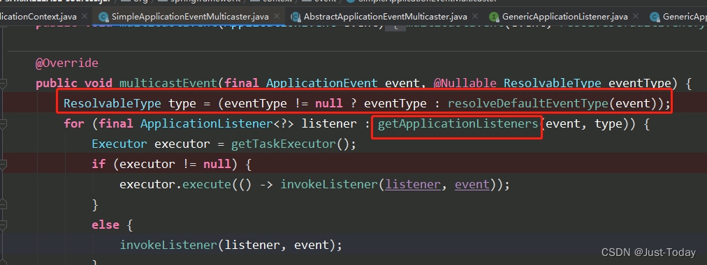Switch to the SimpleApplicationEventMulticaster.java tab
This screenshot has height=265, width=707.
pyautogui.click(x=190, y=17)
